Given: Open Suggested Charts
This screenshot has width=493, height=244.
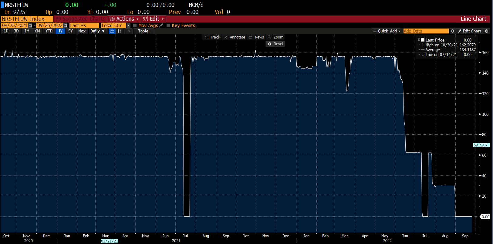Looking at the screenshot, I should 80,19.
